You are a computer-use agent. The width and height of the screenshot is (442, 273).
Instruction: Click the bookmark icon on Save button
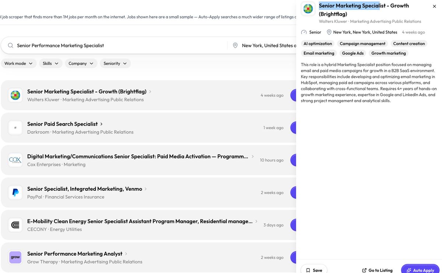(x=308, y=270)
